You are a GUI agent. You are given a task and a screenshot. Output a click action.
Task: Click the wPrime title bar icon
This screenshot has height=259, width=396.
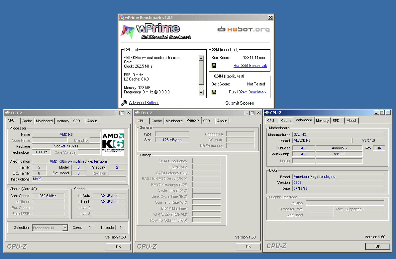(x=122, y=17)
